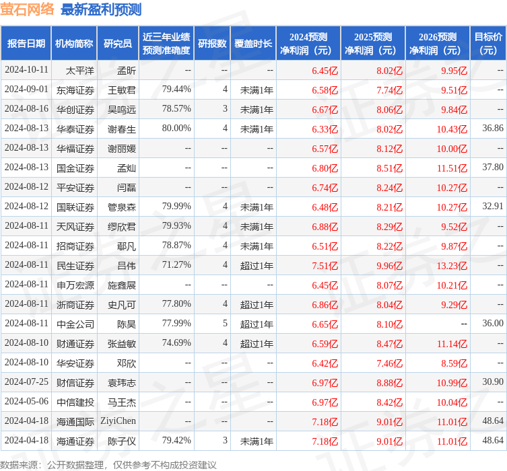Select the 研究员 column header
Screen dimensions: 507x471
point(118,43)
